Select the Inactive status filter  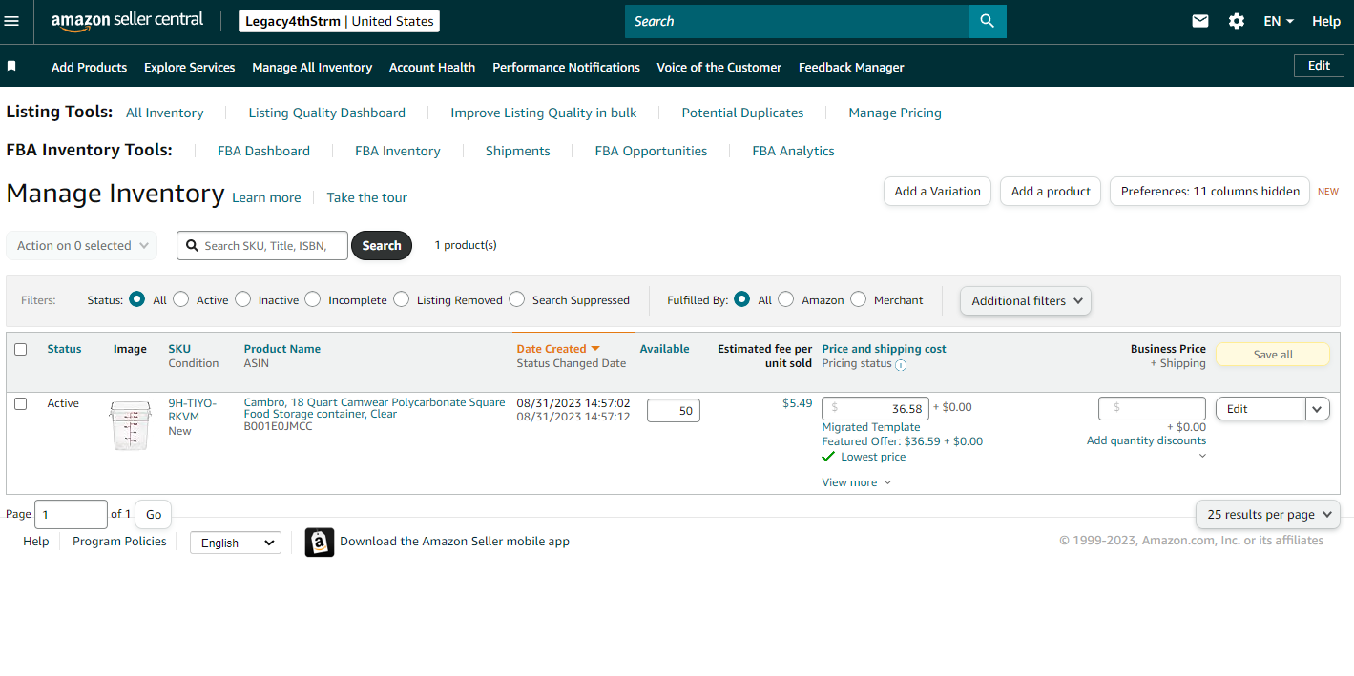(x=243, y=299)
